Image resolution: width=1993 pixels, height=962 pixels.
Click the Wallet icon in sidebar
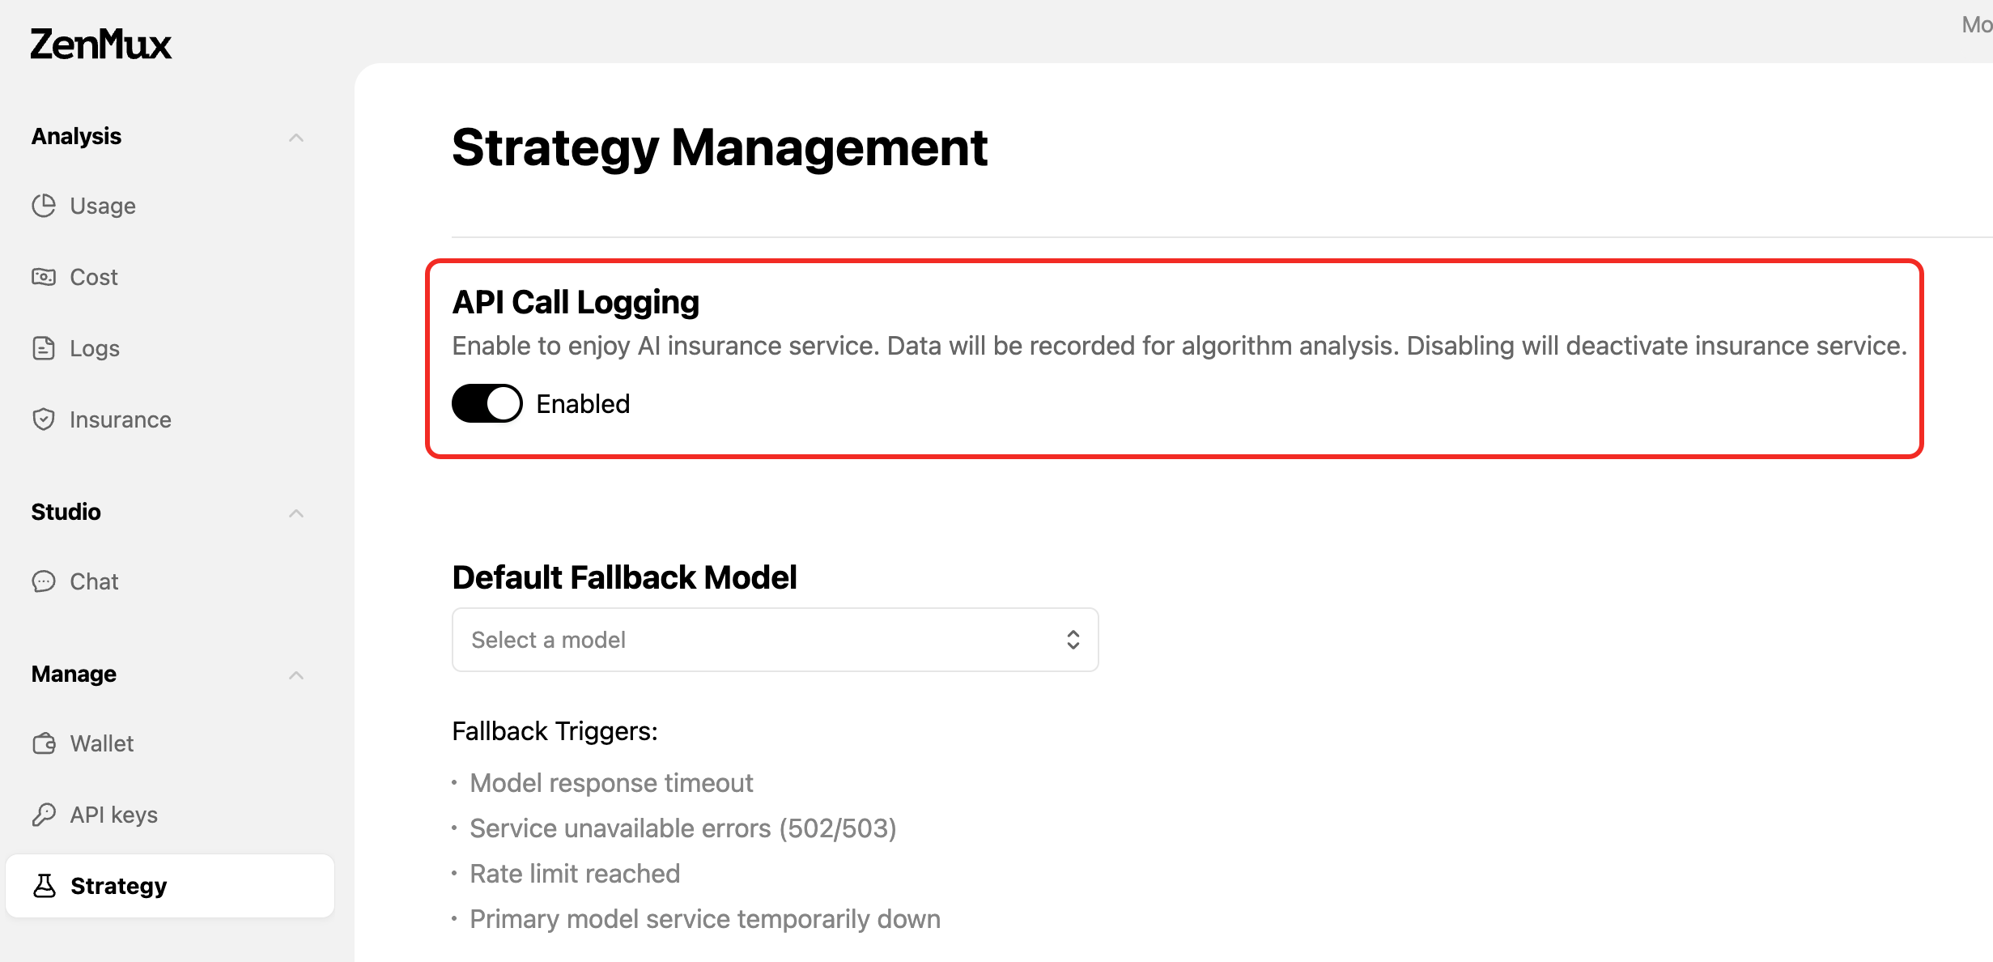pos(44,743)
